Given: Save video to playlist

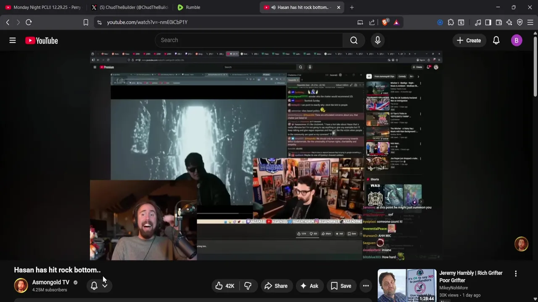Looking at the screenshot, I should (x=341, y=286).
